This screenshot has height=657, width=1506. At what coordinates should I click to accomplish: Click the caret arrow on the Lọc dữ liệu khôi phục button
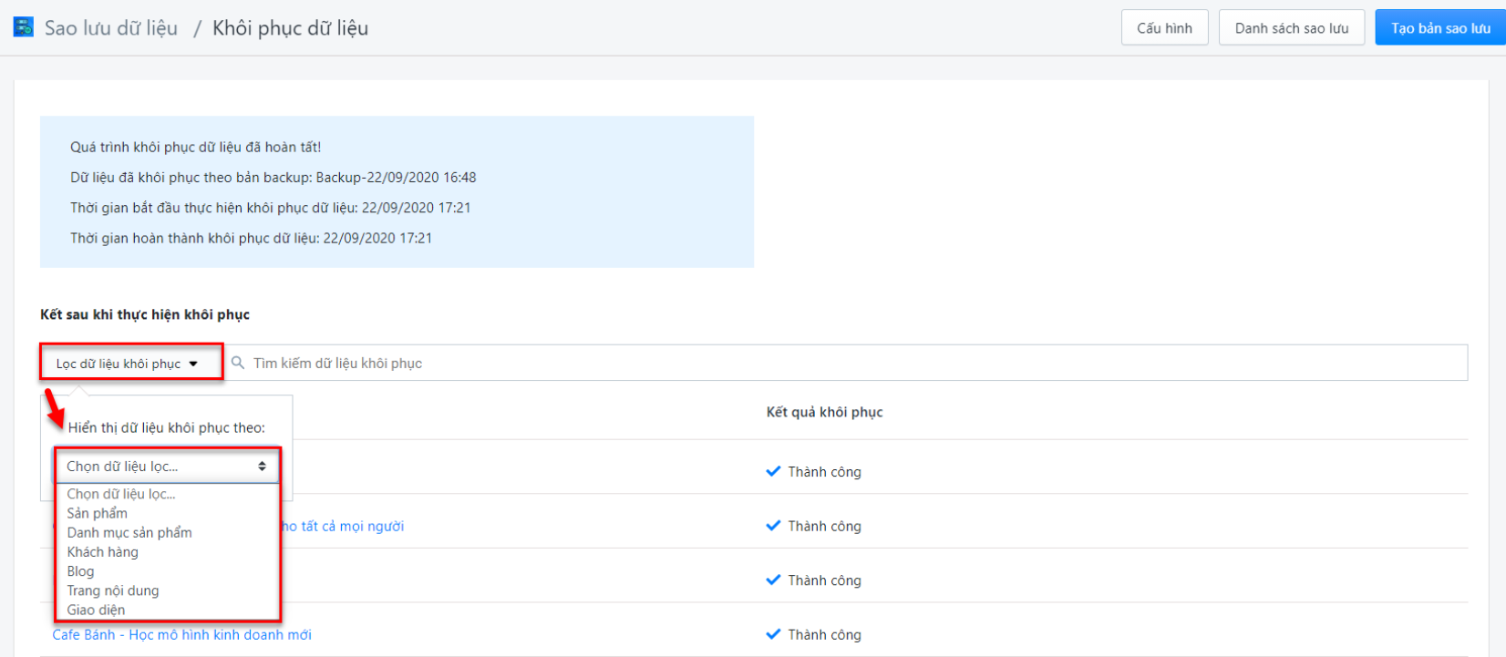(193, 364)
